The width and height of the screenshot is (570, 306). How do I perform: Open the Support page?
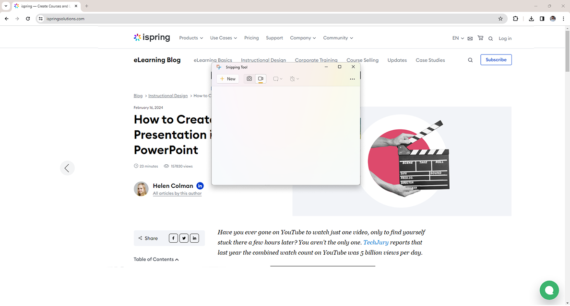[x=274, y=38]
